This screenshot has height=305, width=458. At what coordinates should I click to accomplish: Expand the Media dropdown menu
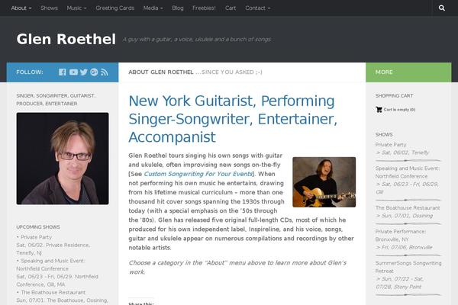coord(153,8)
